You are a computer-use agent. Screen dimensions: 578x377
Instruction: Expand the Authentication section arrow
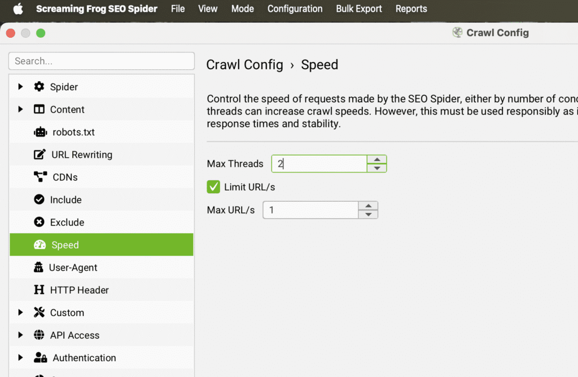(21, 357)
